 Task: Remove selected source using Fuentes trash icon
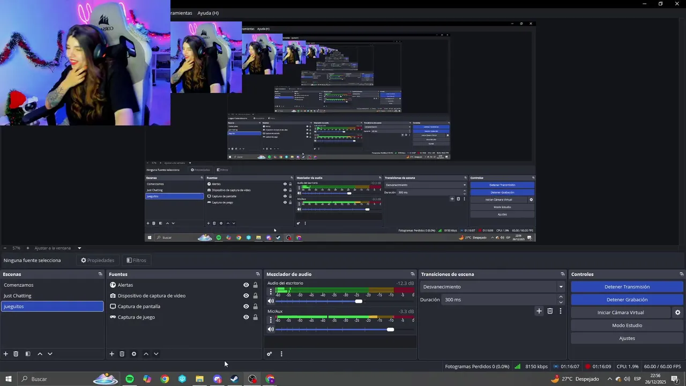coord(122,354)
